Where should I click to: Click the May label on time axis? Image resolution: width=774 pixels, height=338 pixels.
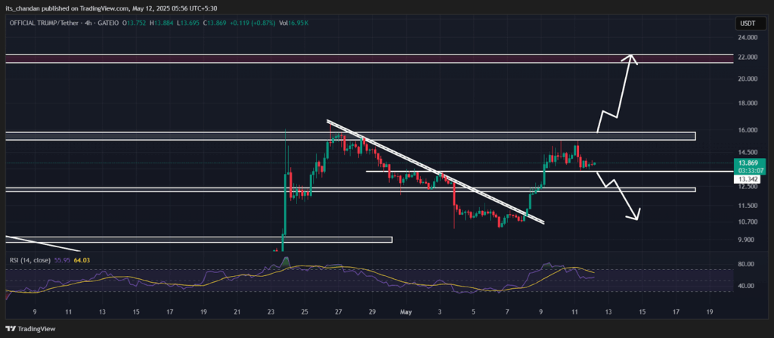pos(406,312)
